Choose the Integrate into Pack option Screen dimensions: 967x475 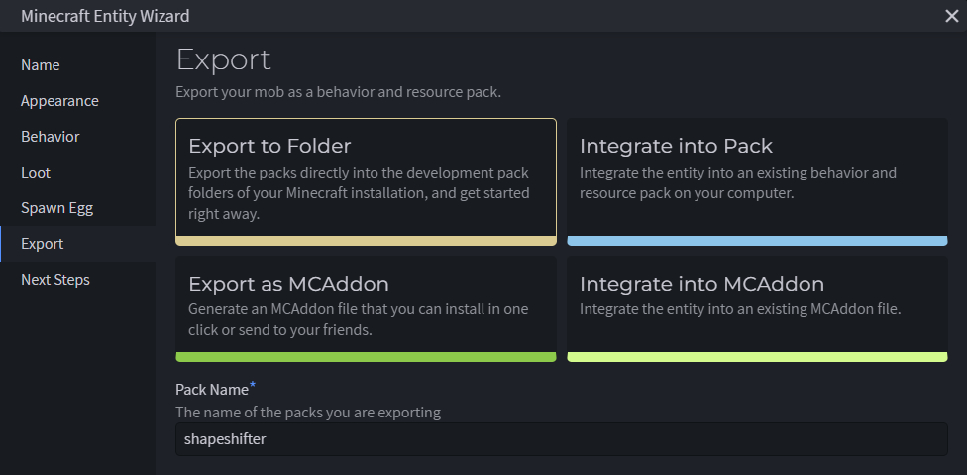pyautogui.click(x=757, y=182)
